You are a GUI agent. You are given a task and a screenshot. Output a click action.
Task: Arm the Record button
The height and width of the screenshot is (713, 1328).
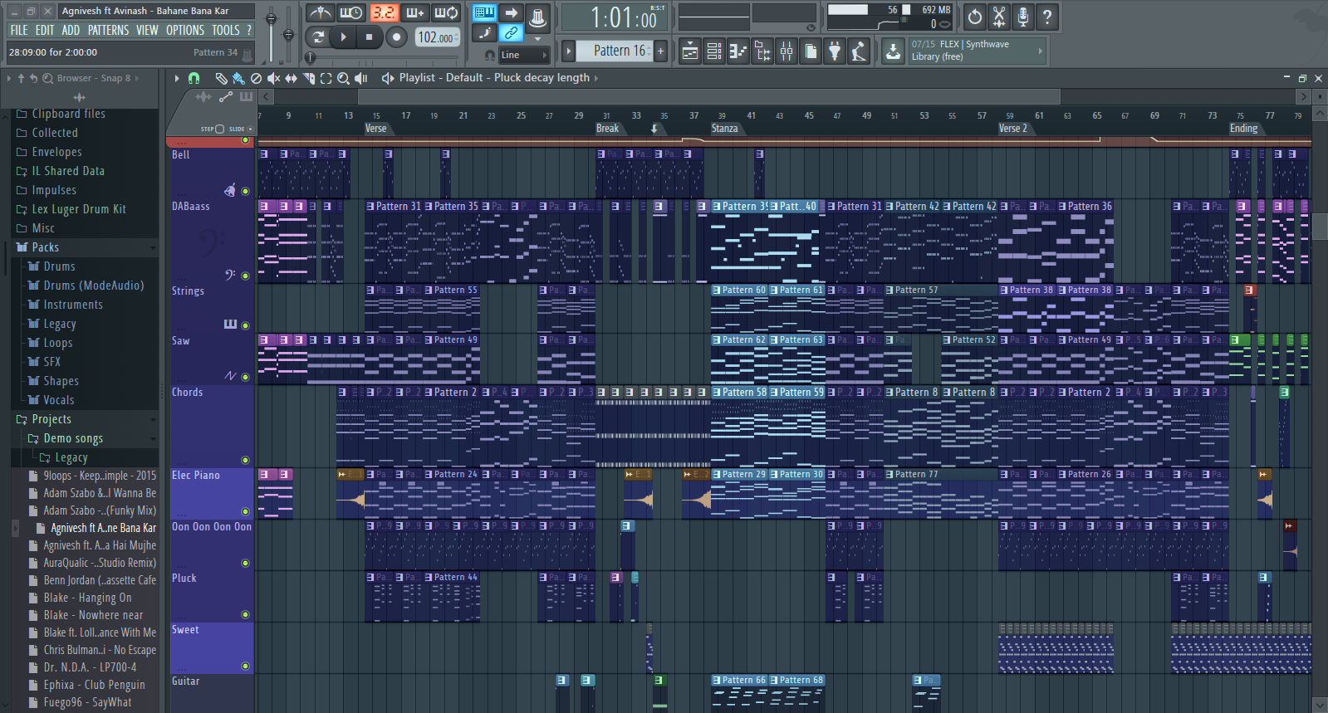tap(397, 37)
